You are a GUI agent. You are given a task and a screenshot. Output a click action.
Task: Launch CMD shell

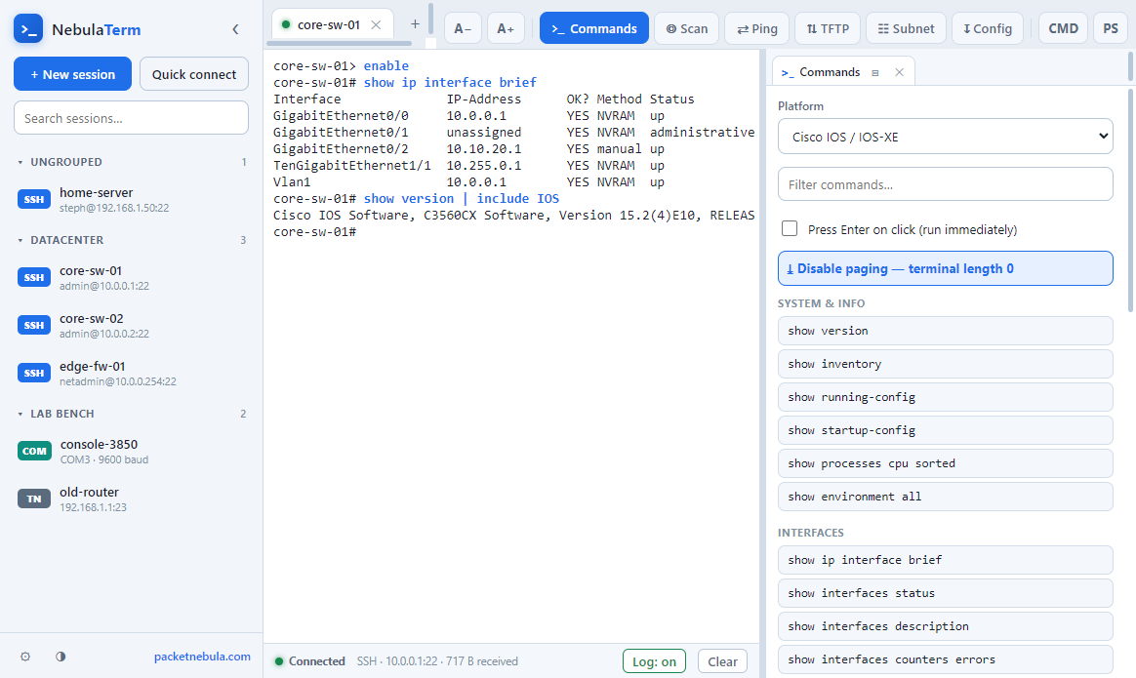pos(1064,28)
